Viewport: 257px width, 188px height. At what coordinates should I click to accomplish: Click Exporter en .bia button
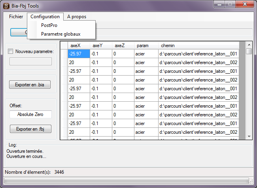click(30, 85)
